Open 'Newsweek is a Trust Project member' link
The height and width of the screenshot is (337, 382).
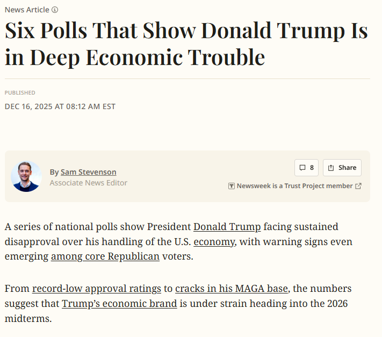pos(294,186)
